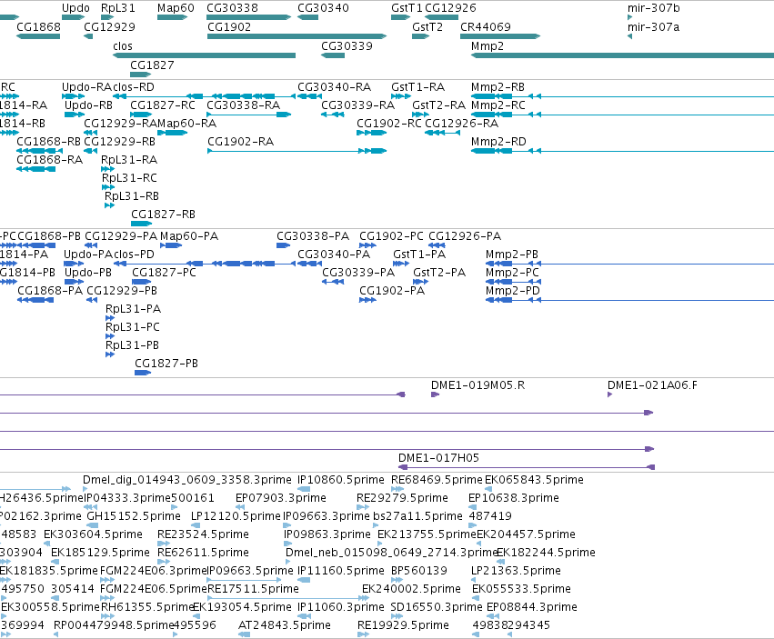Click the CG1827-RC transcript label

[163, 105]
